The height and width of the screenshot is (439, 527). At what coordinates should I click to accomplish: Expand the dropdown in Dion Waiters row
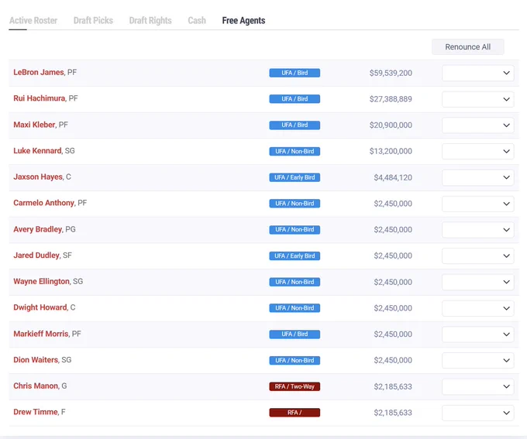pos(478,360)
